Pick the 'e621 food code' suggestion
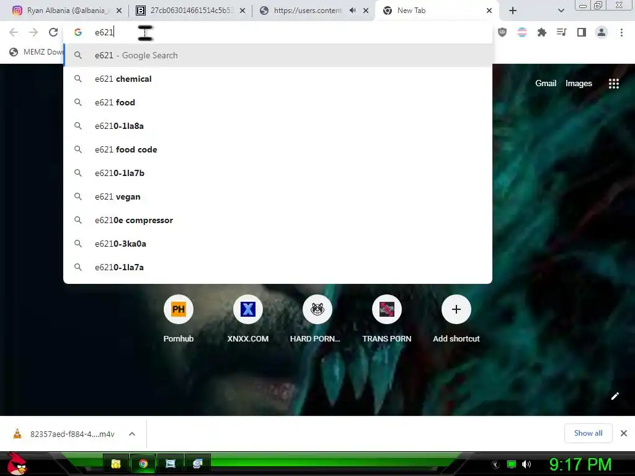The width and height of the screenshot is (635, 476). (x=278, y=149)
